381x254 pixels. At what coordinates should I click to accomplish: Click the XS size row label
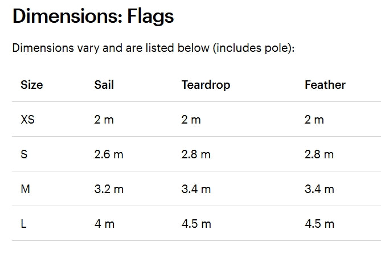27,120
